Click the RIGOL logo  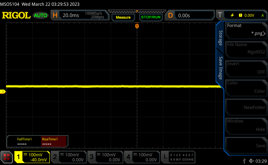[16, 15]
